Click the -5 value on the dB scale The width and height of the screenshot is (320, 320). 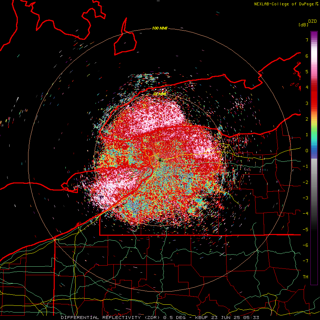click(x=305, y=230)
